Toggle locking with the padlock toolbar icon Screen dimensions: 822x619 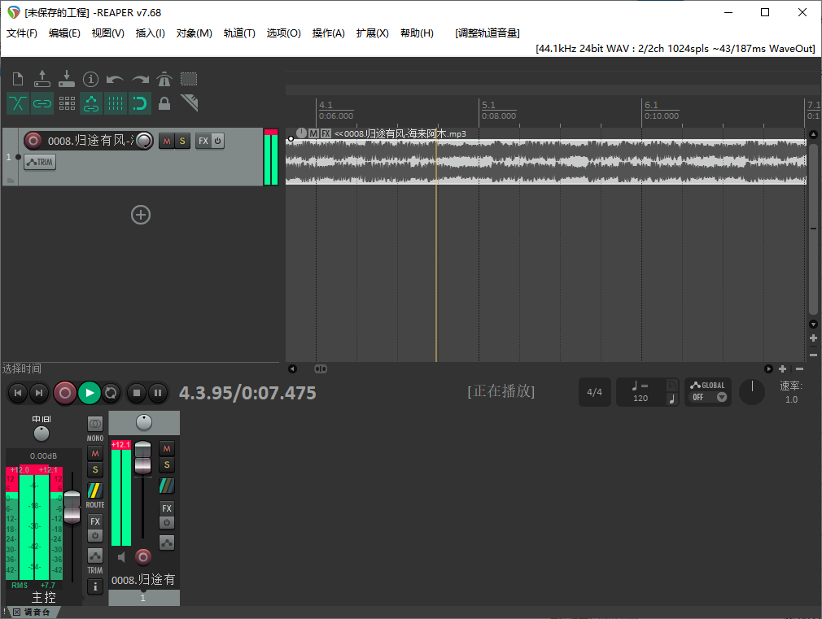click(164, 103)
